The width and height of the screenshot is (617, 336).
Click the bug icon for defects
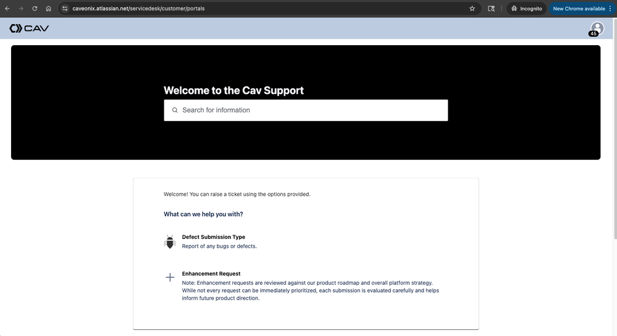(170, 242)
